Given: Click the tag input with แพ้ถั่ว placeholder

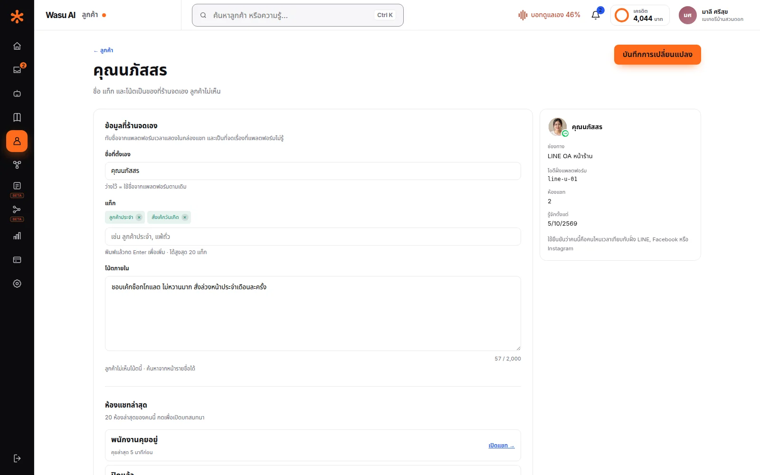Looking at the screenshot, I should pyautogui.click(x=313, y=237).
